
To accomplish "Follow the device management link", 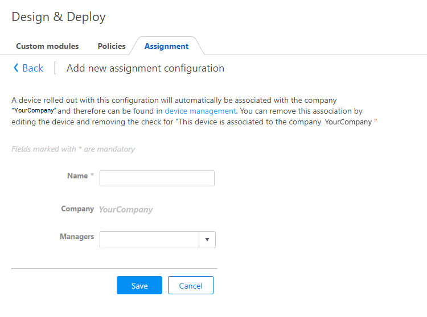I will (x=200, y=111).
